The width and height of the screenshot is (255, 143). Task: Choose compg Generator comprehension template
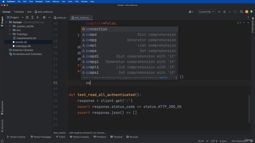point(129,40)
